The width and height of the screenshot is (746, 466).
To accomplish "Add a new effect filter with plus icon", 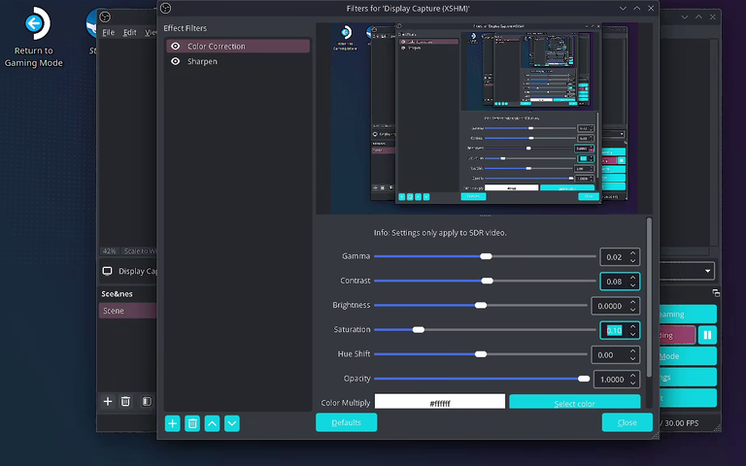I will [x=172, y=423].
